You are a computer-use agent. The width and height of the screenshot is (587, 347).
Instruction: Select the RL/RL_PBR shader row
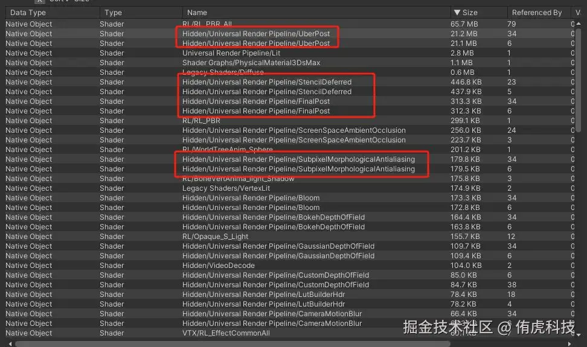(x=289, y=121)
